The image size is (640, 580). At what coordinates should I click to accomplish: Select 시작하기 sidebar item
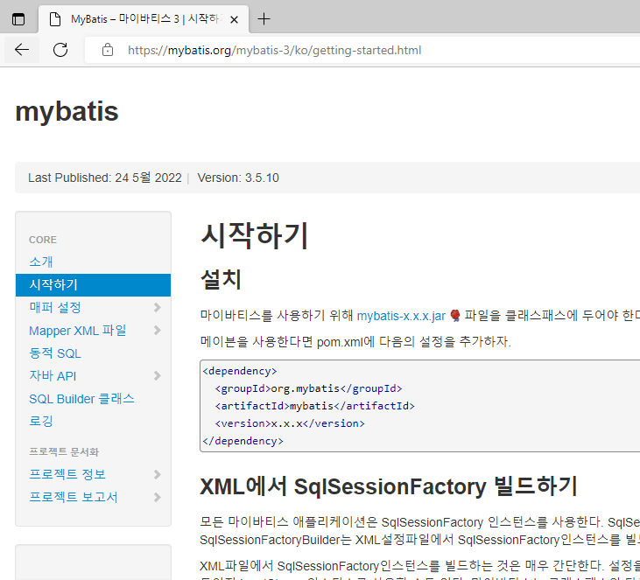(x=93, y=284)
